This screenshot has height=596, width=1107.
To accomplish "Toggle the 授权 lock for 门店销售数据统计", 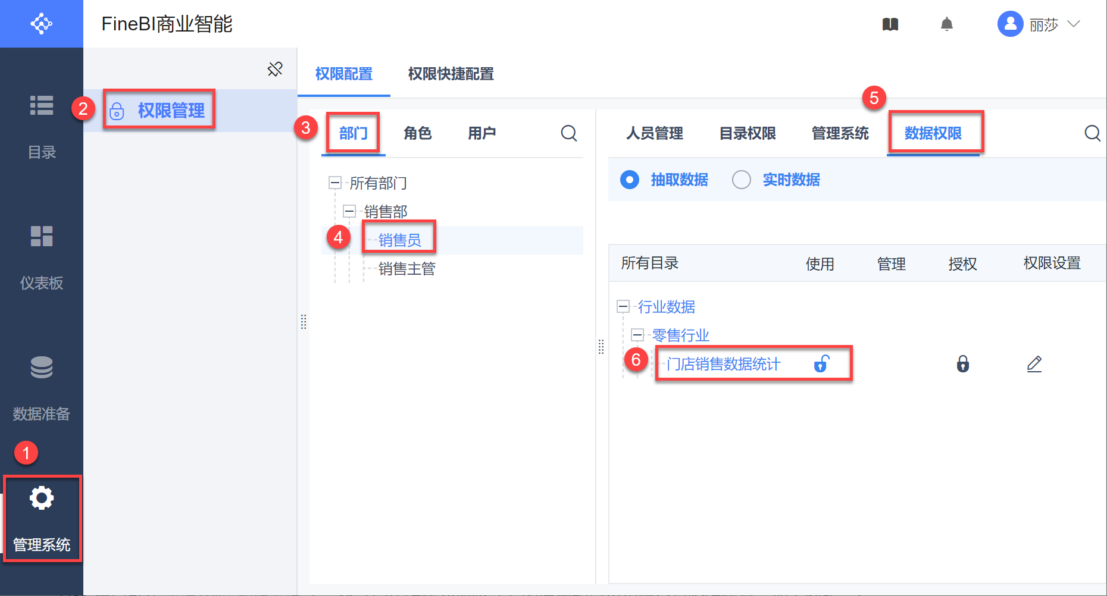I will tap(962, 363).
